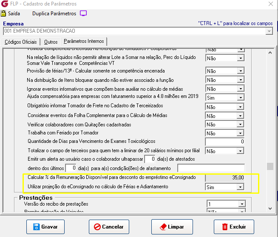Viewport: 278px width, 237px height.
Task: Open dropdown for Utilizar projeção do eConsignado
Action: pos(240,187)
